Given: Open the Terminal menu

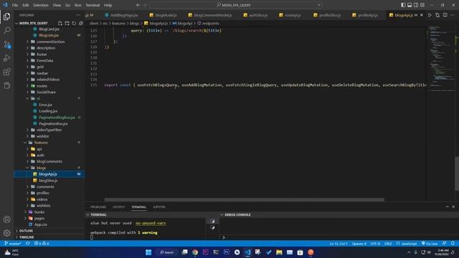Looking at the screenshot, I should (93, 5).
